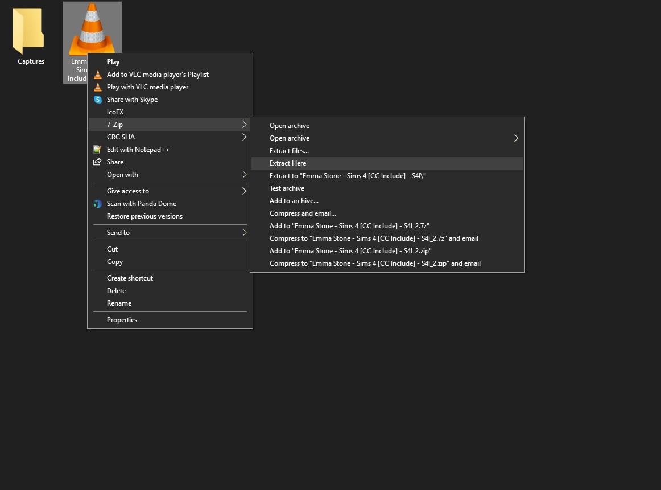Choose Compress and email...
This screenshot has height=490, width=661.
(387, 213)
